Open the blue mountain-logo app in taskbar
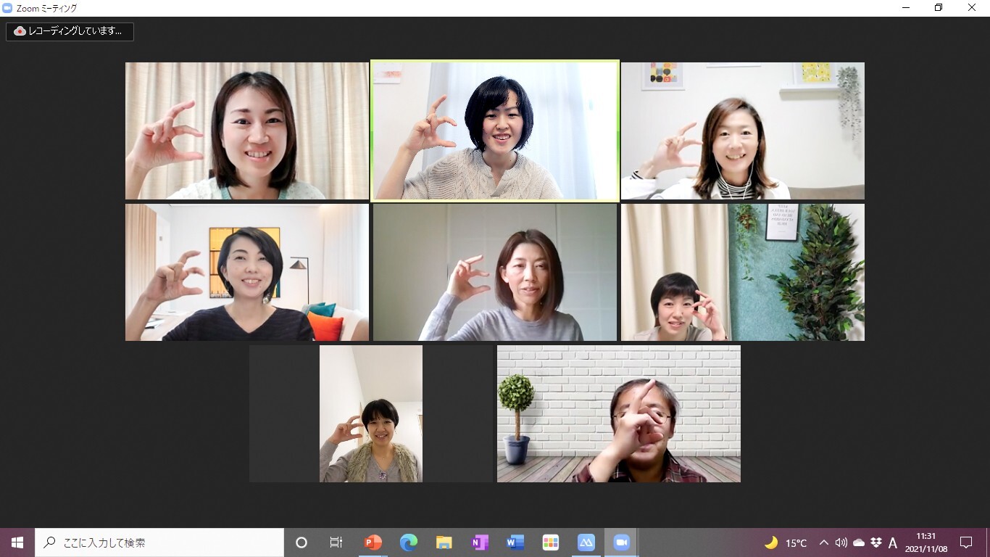The image size is (990, 557). (x=586, y=542)
